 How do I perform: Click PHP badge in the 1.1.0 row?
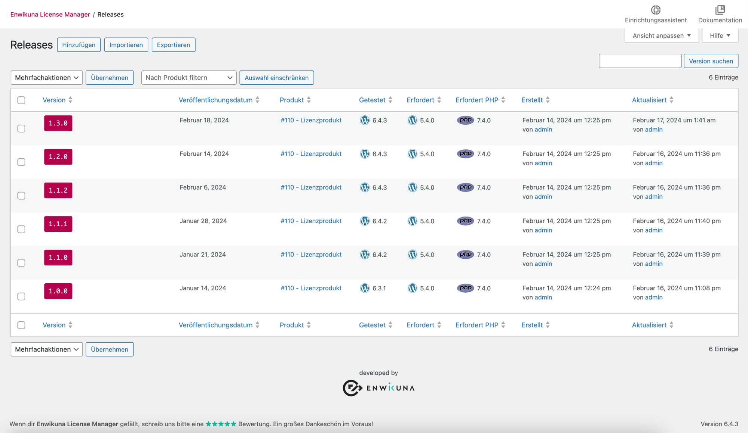point(465,255)
